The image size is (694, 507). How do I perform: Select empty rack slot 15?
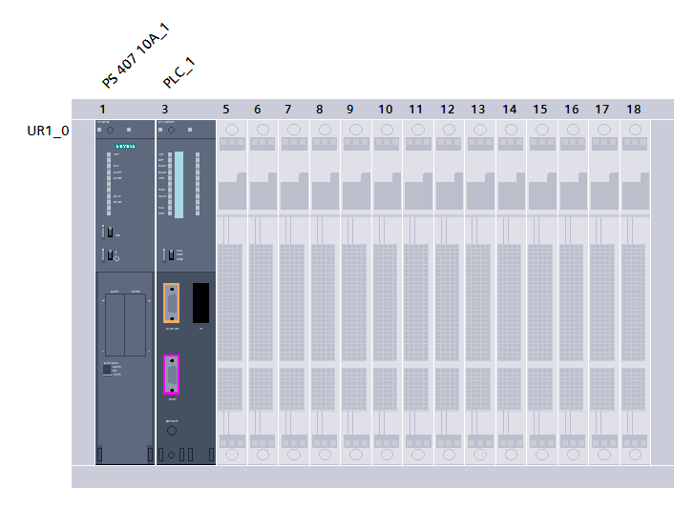(x=542, y=293)
